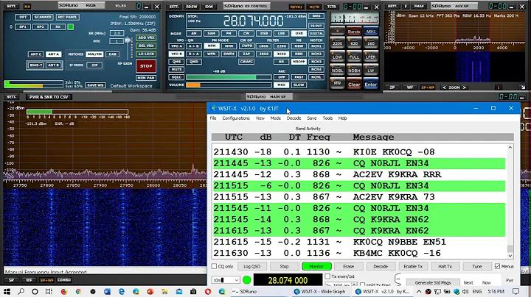The width and height of the screenshot is (531, 297).
Task: Click Generate Std Msgs button
Action: (x=433, y=282)
